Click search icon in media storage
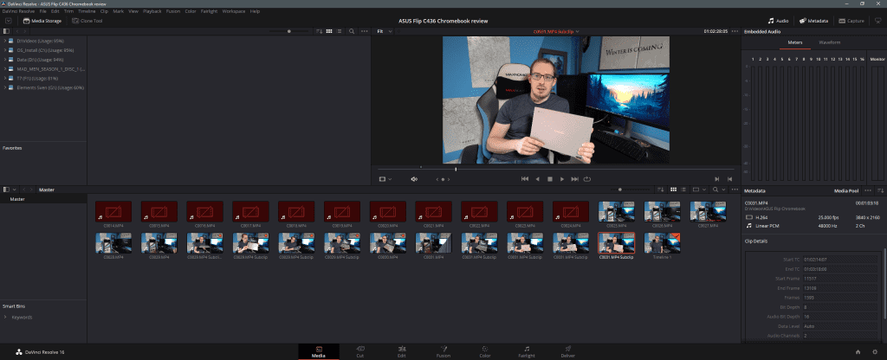The image size is (887, 360). (x=352, y=31)
